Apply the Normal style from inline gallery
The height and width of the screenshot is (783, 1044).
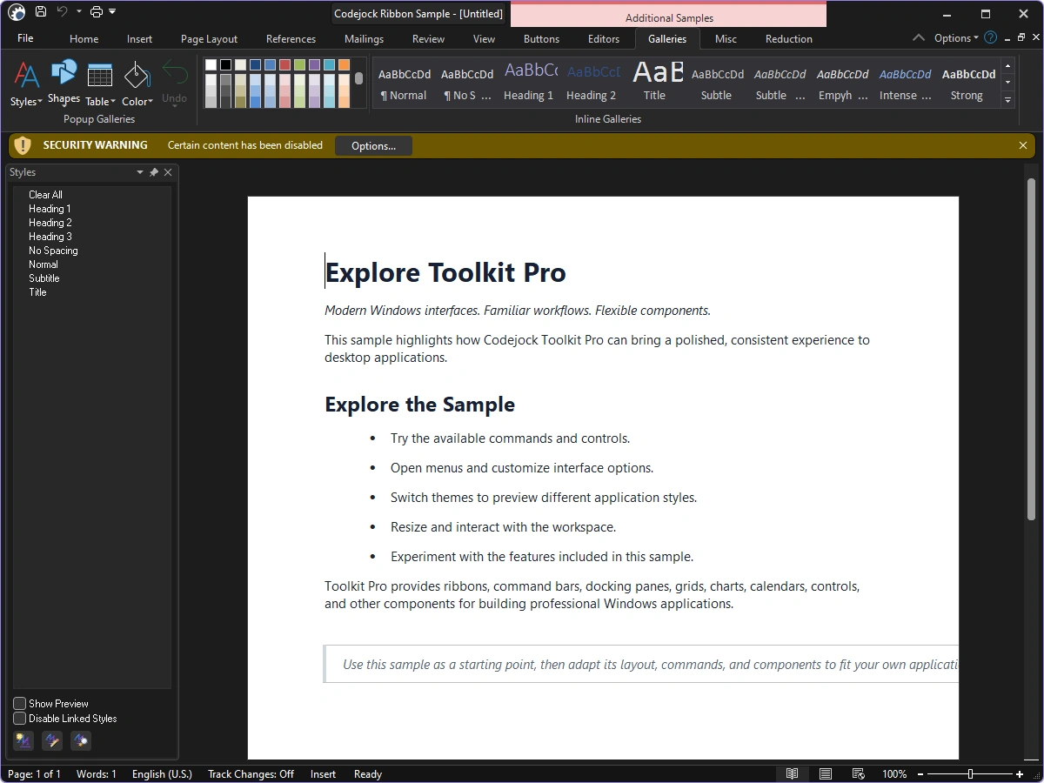[404, 83]
